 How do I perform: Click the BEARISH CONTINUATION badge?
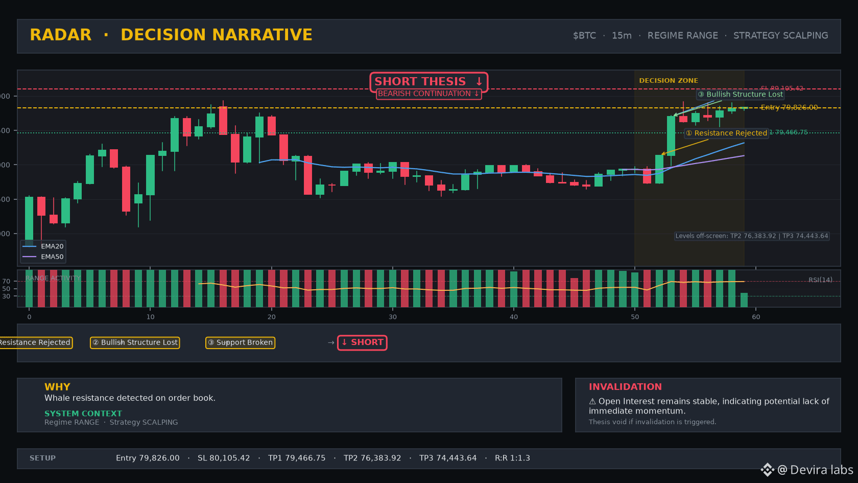tap(429, 94)
